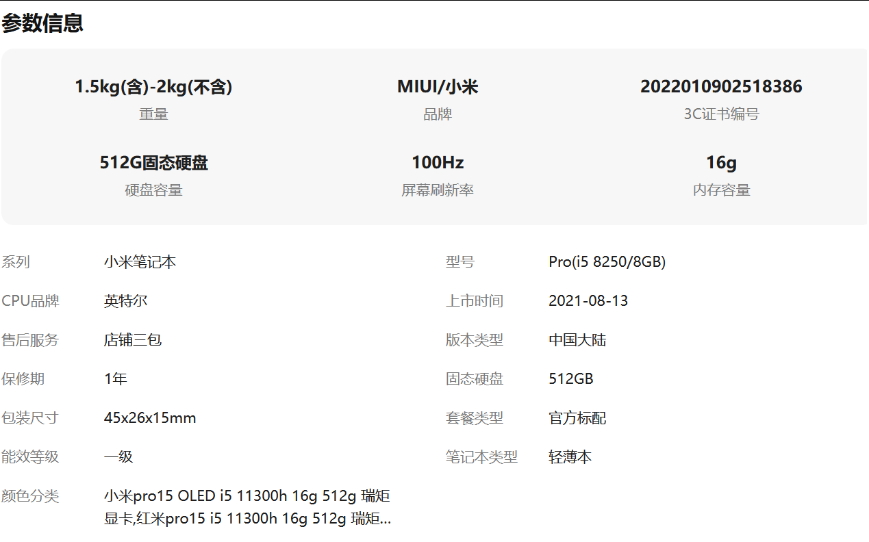Select the weight value 1.5kg(含)-2kg(不含)
869x542 pixels.
pos(153,87)
